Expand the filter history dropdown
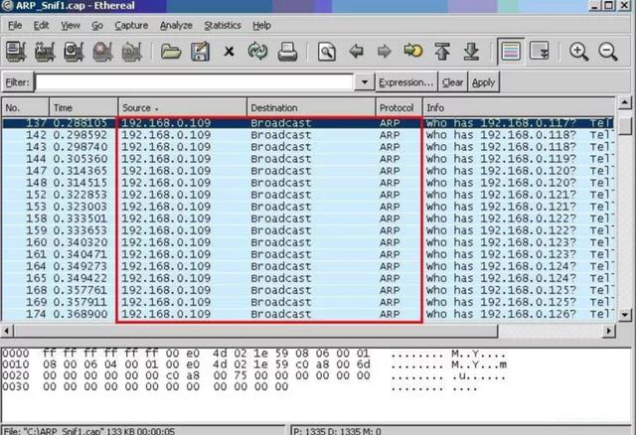Screen dimensions: 636x435 365,82
